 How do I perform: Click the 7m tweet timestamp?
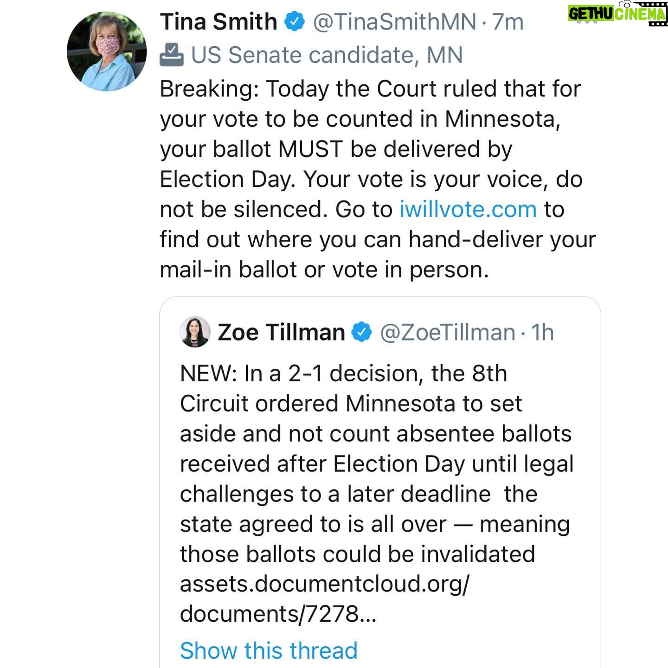pyautogui.click(x=508, y=22)
